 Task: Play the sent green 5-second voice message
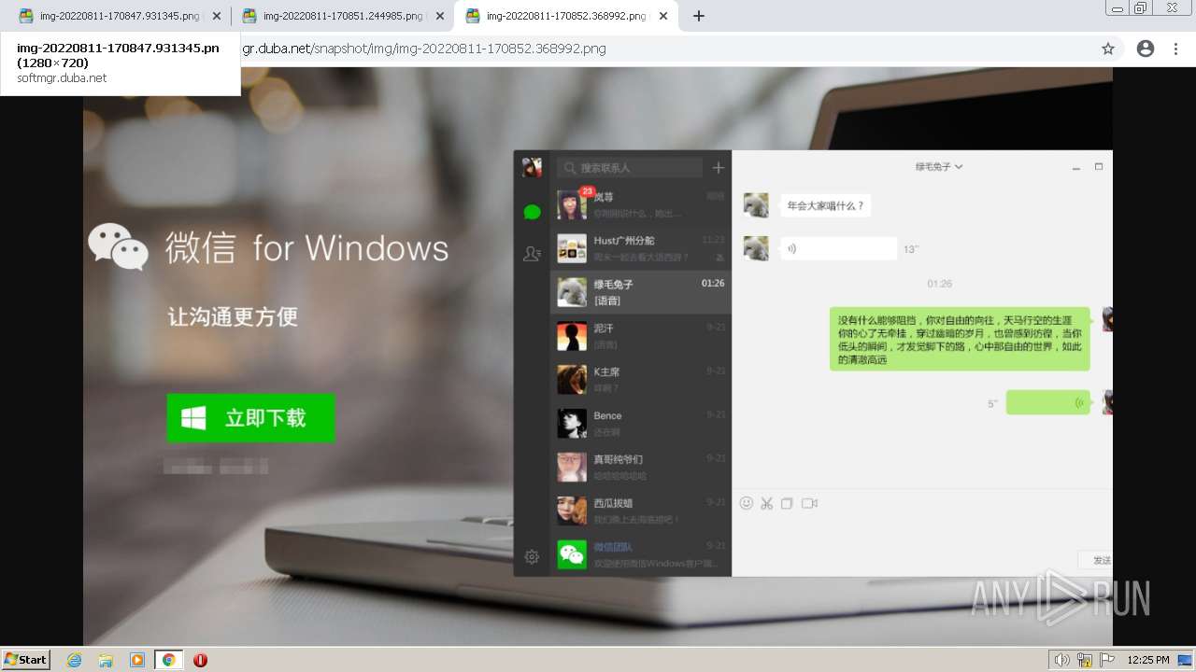(1047, 402)
